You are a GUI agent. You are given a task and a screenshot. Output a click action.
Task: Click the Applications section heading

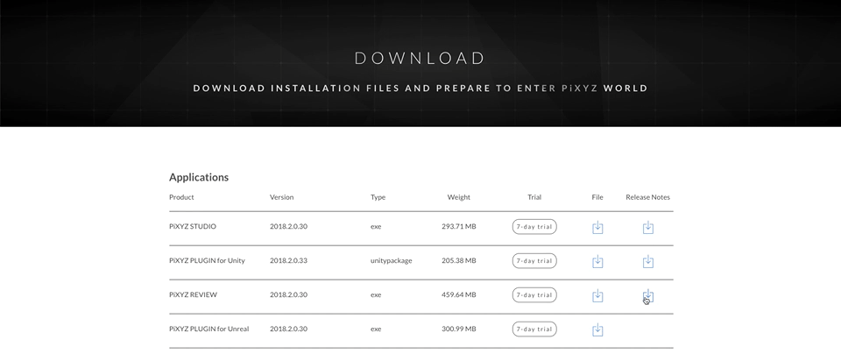199,177
